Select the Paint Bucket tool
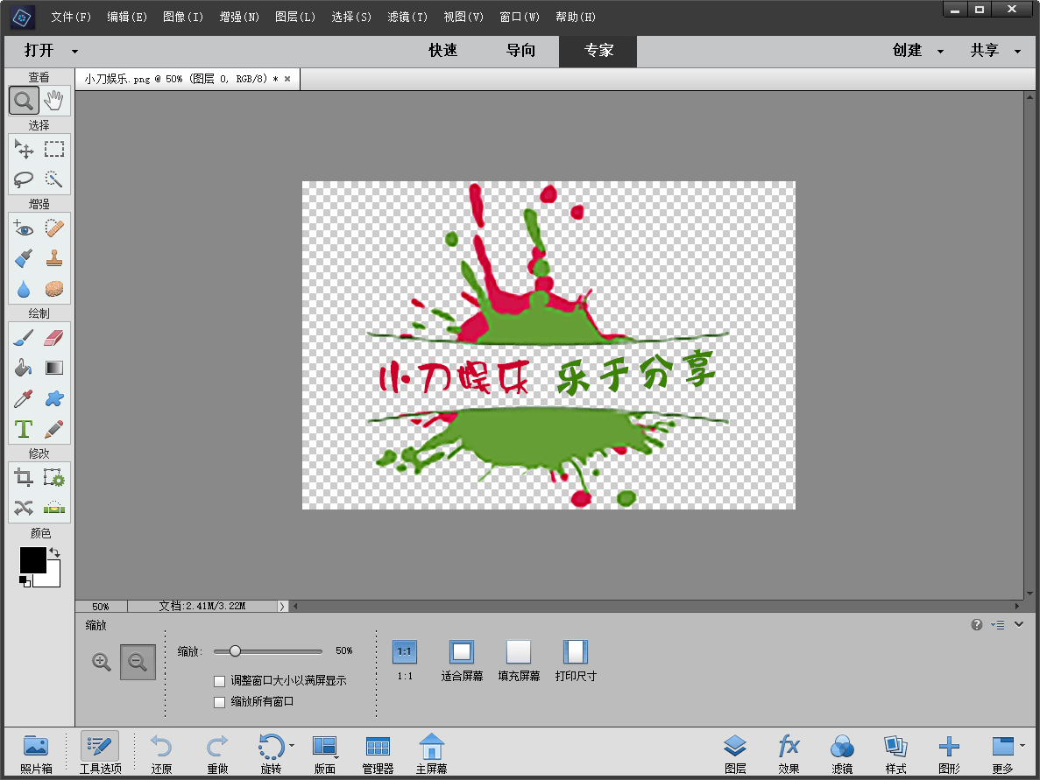The height and width of the screenshot is (780, 1040). coord(24,369)
